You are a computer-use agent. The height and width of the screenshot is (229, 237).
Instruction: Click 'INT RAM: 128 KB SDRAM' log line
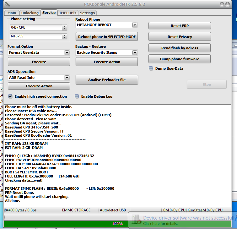click(26, 144)
